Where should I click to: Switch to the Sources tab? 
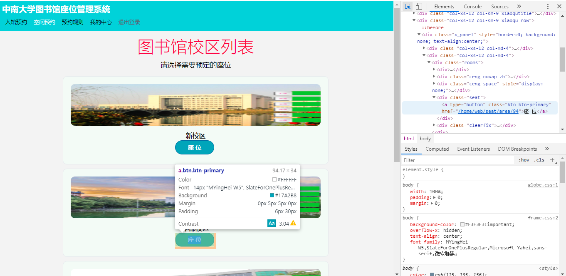[x=500, y=6]
